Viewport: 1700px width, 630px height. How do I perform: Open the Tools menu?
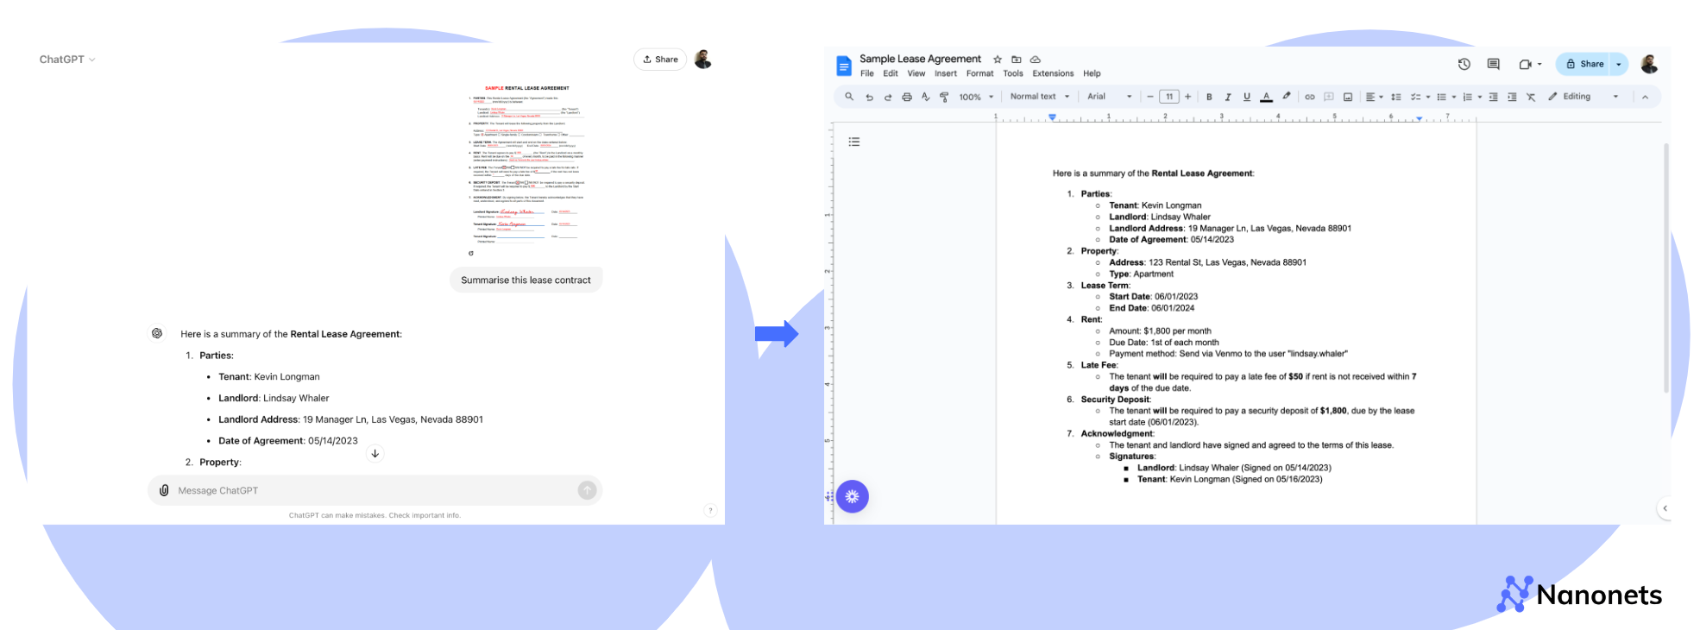click(1013, 74)
